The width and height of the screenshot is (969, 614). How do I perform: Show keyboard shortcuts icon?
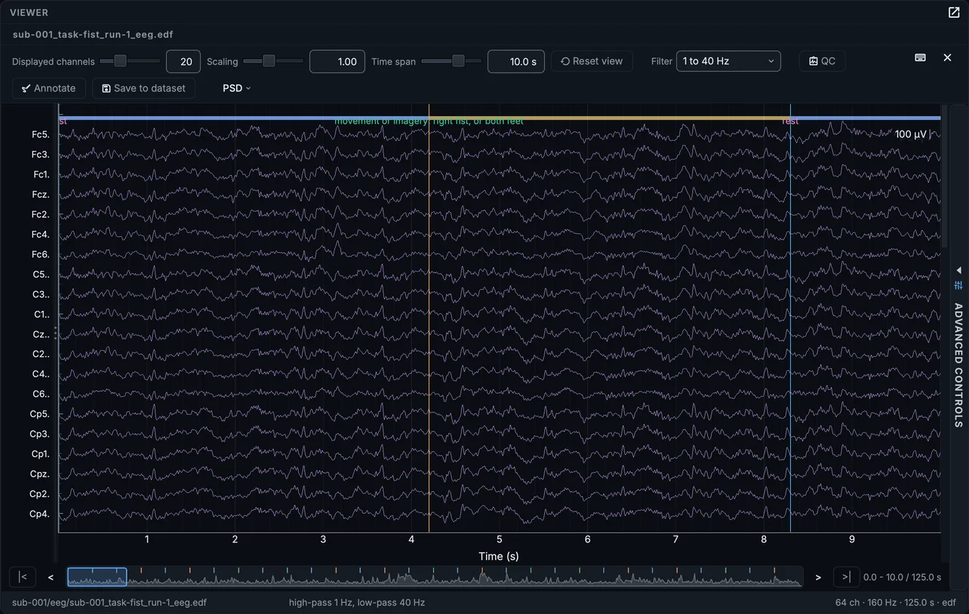920,57
